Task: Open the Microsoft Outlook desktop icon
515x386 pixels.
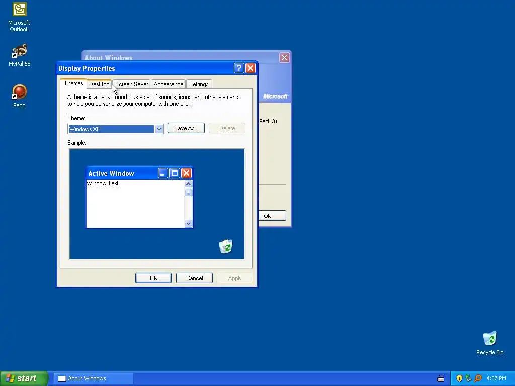Action: (x=19, y=17)
